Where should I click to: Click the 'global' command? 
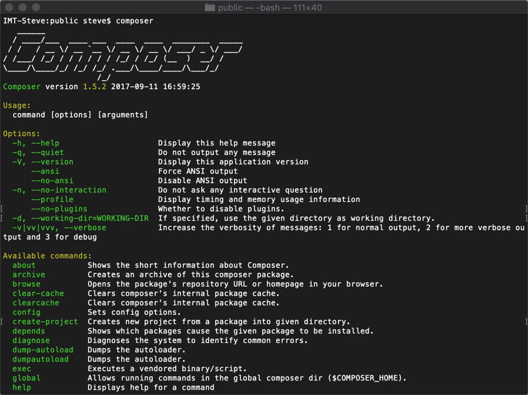(x=26, y=379)
